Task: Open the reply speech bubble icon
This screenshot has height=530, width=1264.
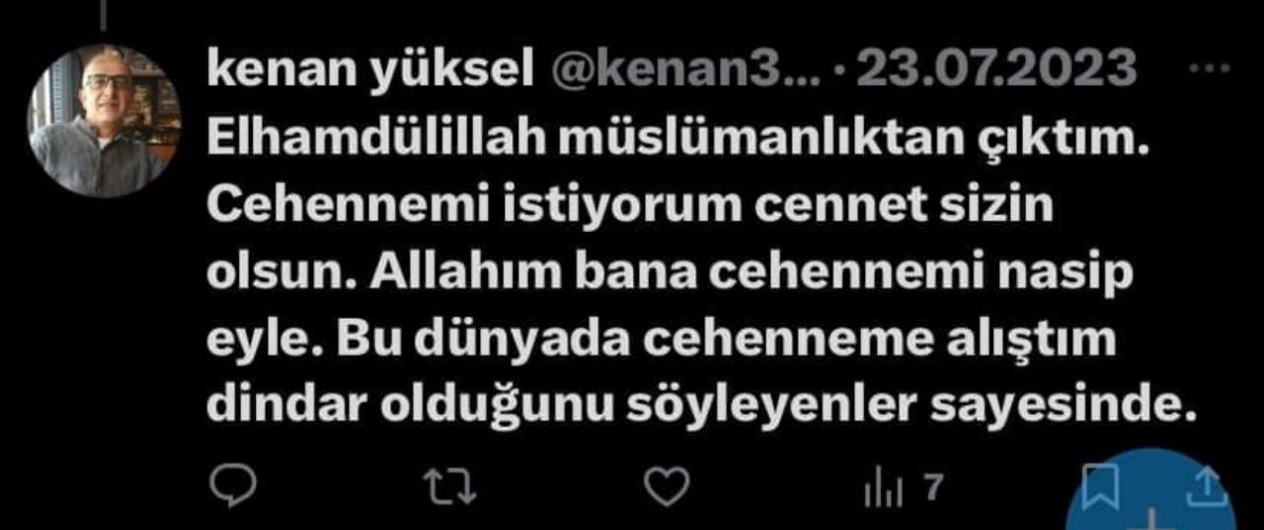Action: tap(234, 486)
